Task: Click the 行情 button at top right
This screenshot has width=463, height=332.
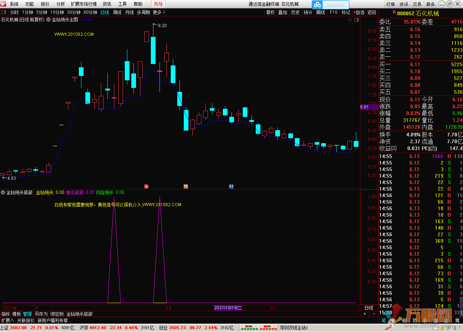Action: click(390, 4)
